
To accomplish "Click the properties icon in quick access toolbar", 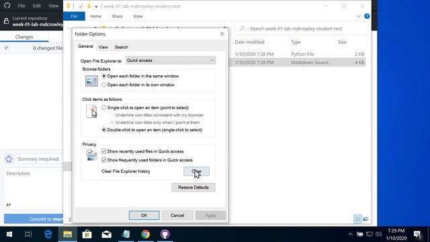I will [x=81, y=6].
